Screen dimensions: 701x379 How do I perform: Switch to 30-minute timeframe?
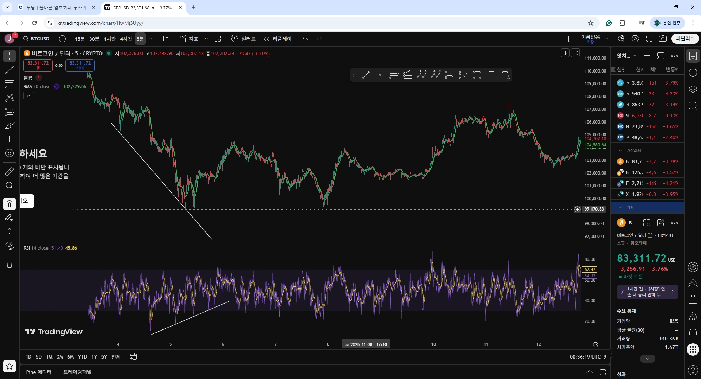(x=94, y=39)
